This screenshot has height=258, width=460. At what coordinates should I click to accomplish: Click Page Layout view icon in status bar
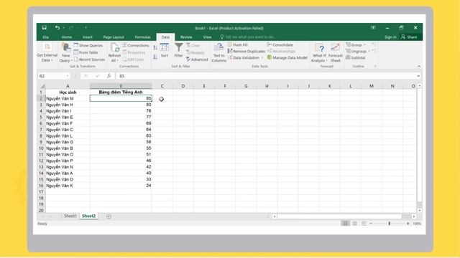pos(354,224)
